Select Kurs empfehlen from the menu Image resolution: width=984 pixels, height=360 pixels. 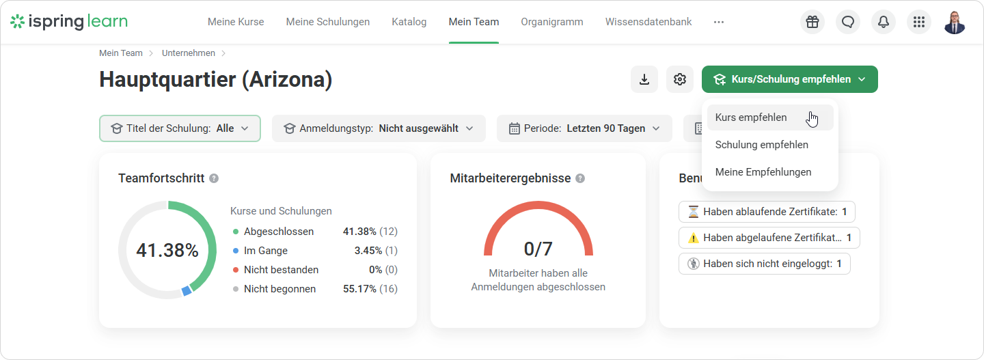click(x=751, y=117)
